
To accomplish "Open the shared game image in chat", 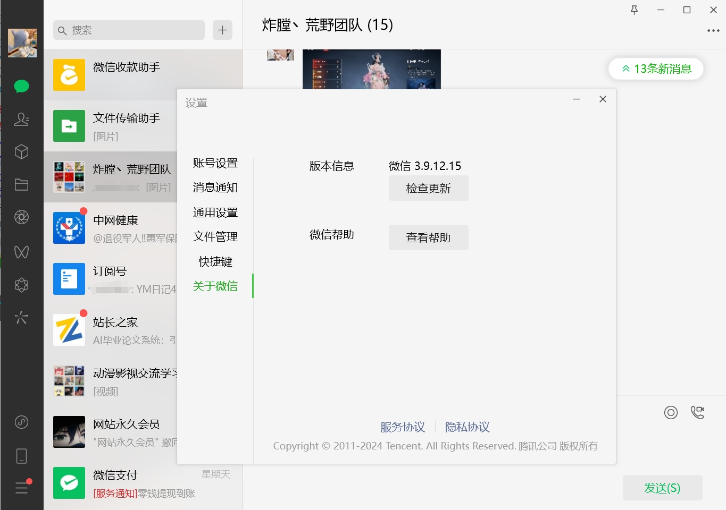I will click(372, 69).
